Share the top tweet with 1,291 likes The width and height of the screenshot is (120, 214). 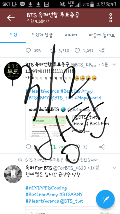pyautogui.click(x=102, y=51)
